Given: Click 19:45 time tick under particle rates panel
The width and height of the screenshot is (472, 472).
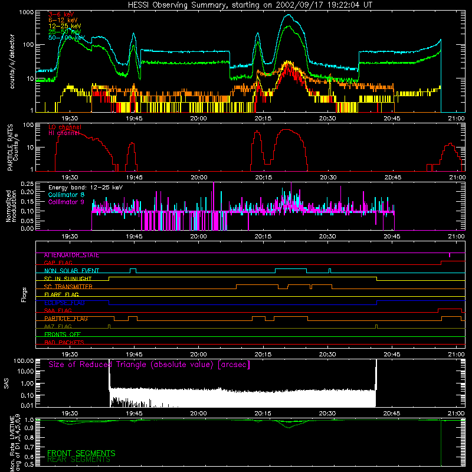Looking at the screenshot, I should [135, 178].
